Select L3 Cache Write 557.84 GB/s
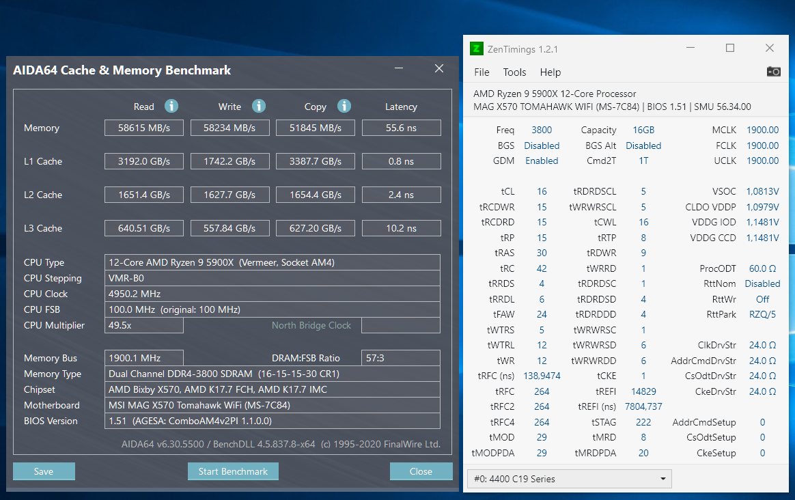This screenshot has height=500, width=795. pyautogui.click(x=229, y=228)
